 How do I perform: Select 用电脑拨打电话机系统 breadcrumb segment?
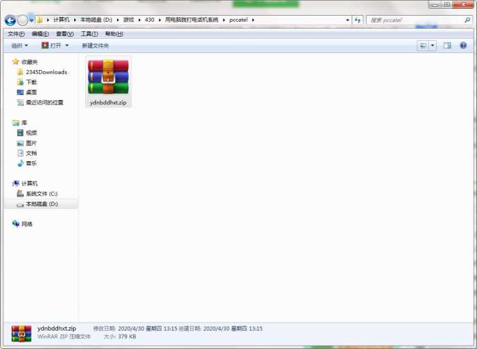[x=191, y=20]
